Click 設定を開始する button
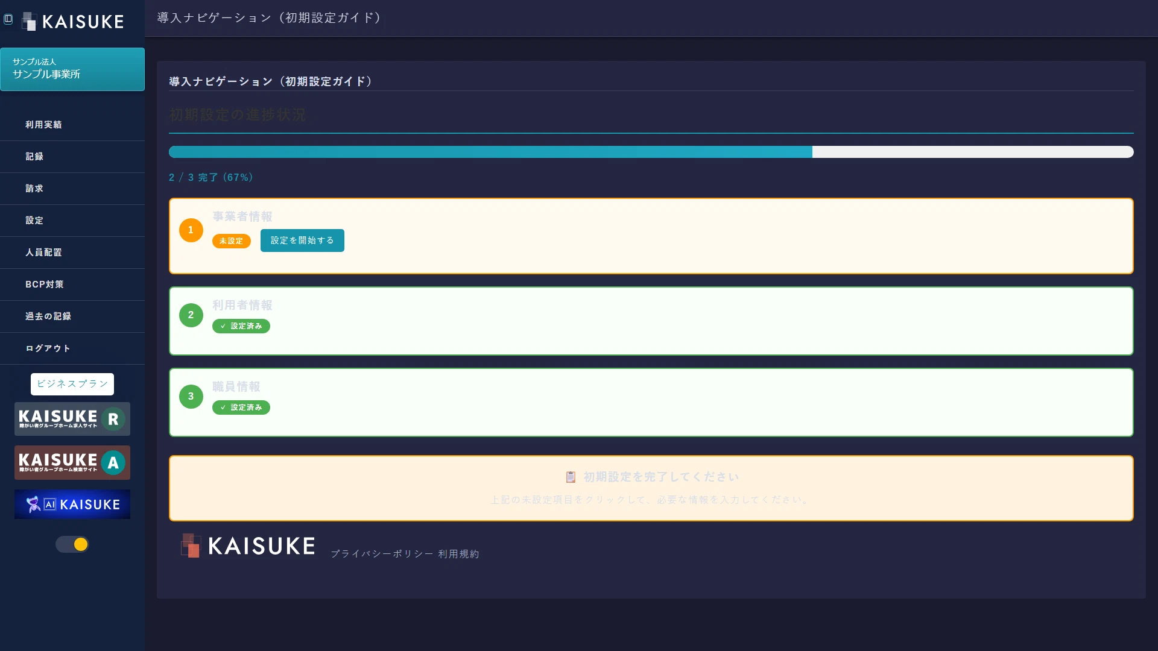This screenshot has width=1158, height=651. pos(302,241)
